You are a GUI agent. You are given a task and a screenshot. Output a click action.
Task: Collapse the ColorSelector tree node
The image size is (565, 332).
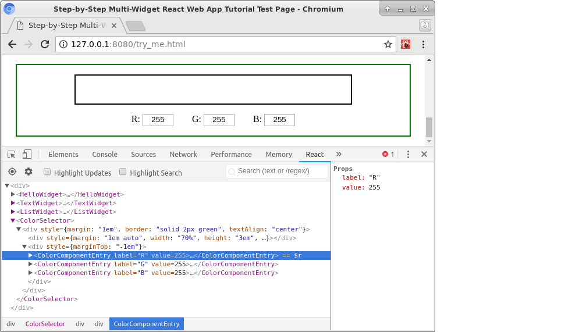click(x=13, y=220)
